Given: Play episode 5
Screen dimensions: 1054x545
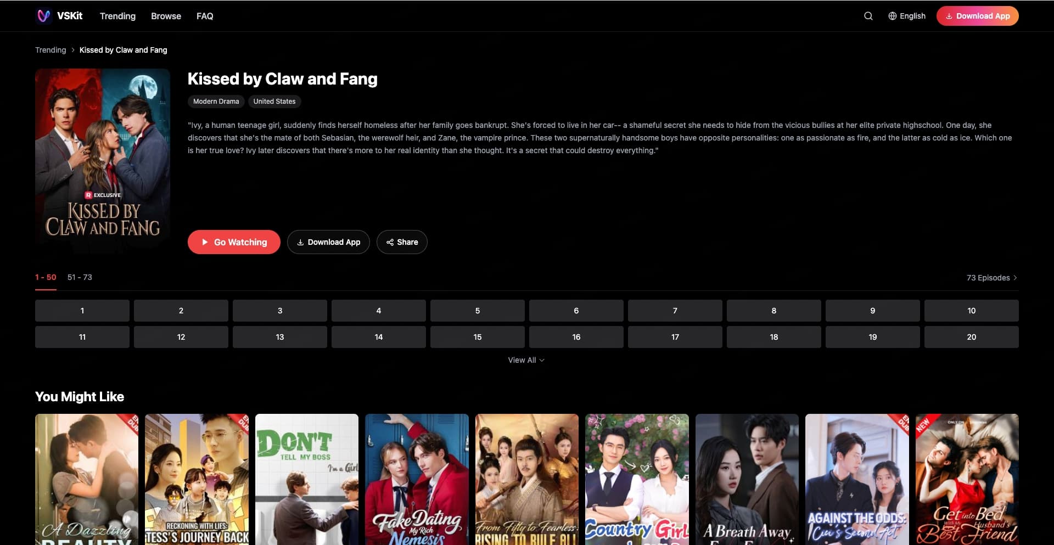Looking at the screenshot, I should tap(478, 311).
